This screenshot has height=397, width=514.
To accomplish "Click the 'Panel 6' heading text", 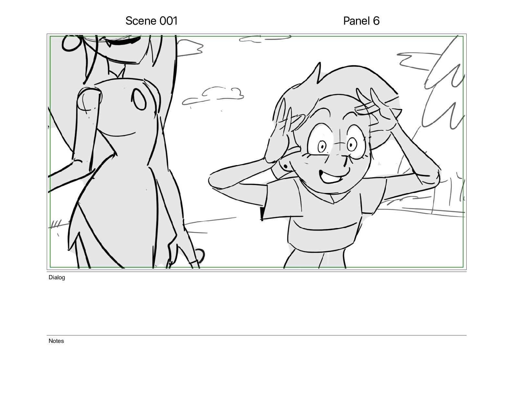I will [x=361, y=21].
